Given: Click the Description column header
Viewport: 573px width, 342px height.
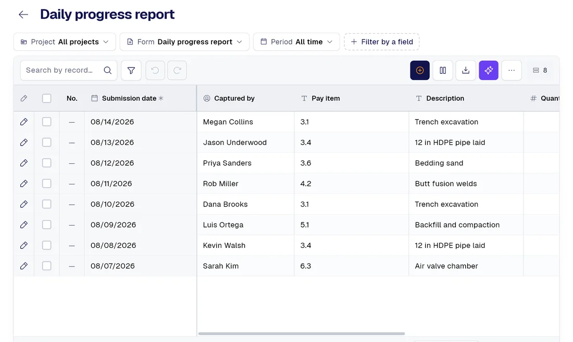Looking at the screenshot, I should 466,98.
